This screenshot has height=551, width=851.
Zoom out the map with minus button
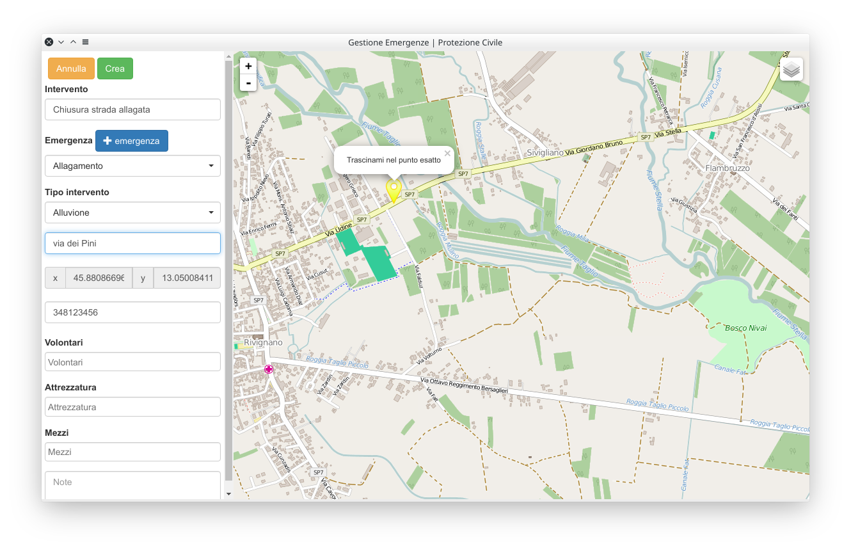[x=248, y=83]
